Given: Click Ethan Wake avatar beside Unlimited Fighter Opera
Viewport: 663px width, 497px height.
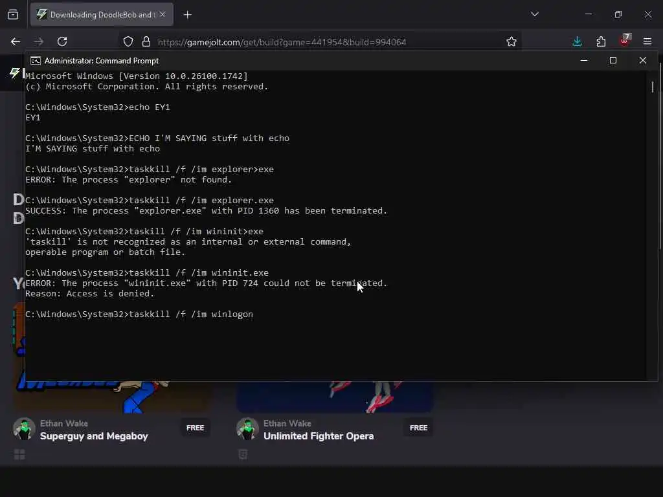Looking at the screenshot, I should [x=247, y=428].
